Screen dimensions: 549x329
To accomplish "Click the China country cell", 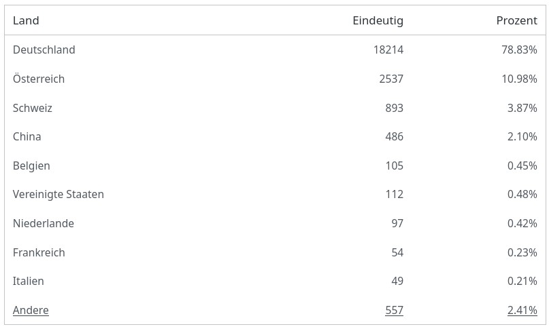I will 27,136.
